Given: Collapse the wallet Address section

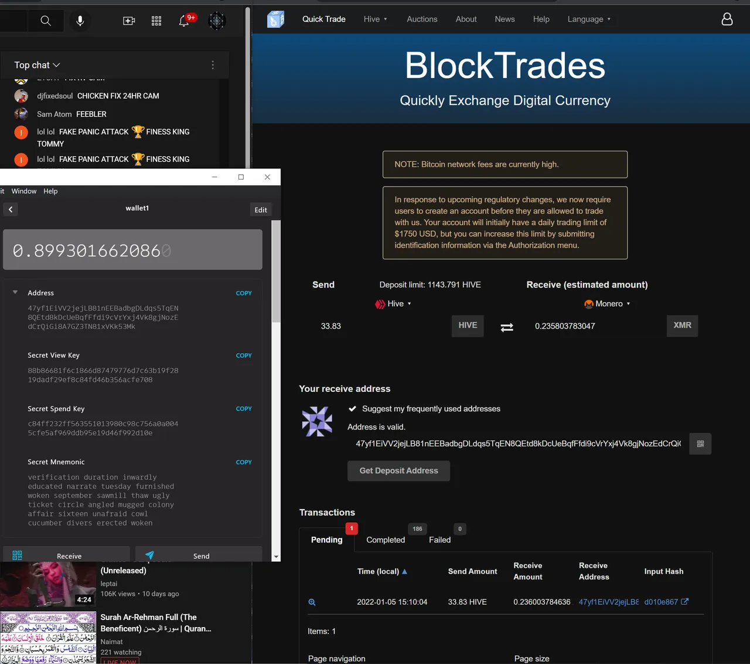Looking at the screenshot, I should tap(15, 292).
